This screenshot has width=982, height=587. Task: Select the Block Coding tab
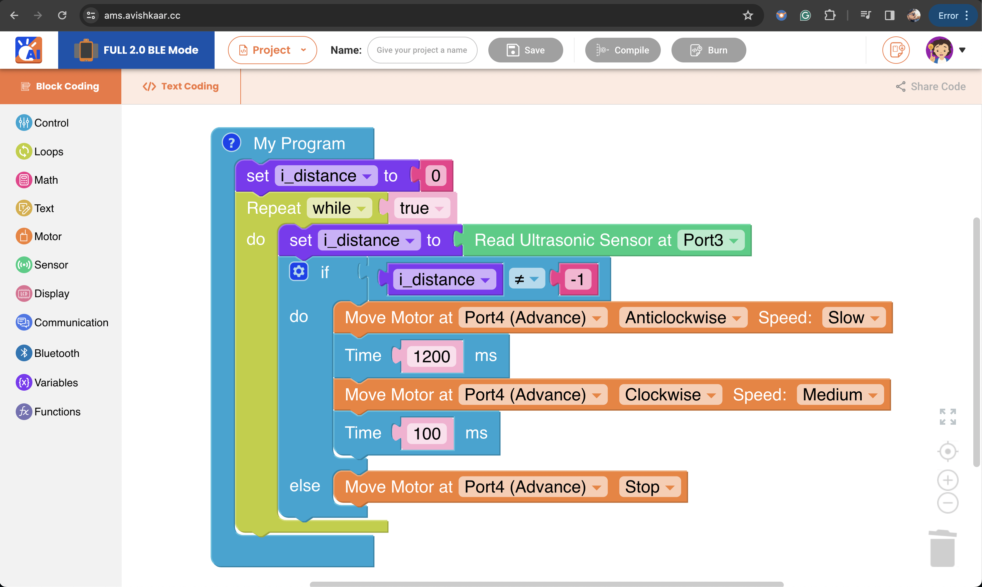pos(60,86)
